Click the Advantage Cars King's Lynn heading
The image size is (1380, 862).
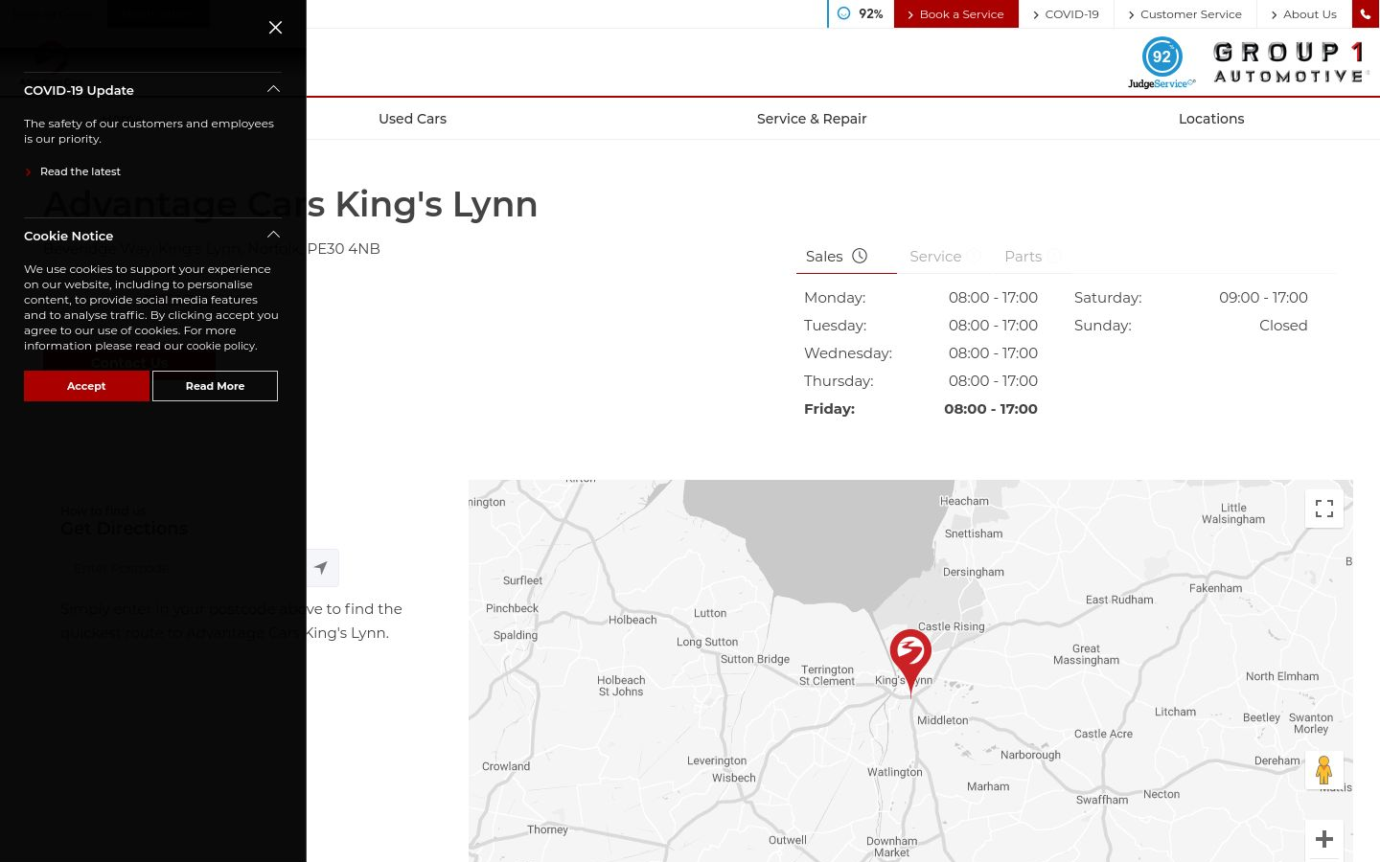tap(291, 204)
